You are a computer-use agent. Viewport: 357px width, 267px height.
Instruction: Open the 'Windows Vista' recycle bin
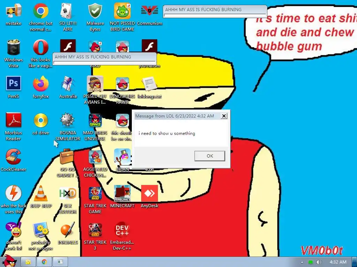[13, 47]
